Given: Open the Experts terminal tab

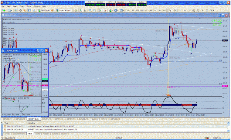Looking at the screenshot, I should click(x=55, y=134).
